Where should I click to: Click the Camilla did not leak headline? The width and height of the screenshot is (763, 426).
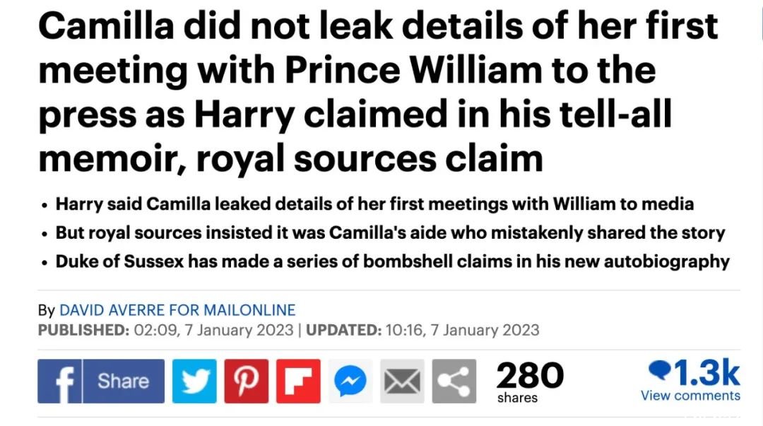click(x=378, y=93)
